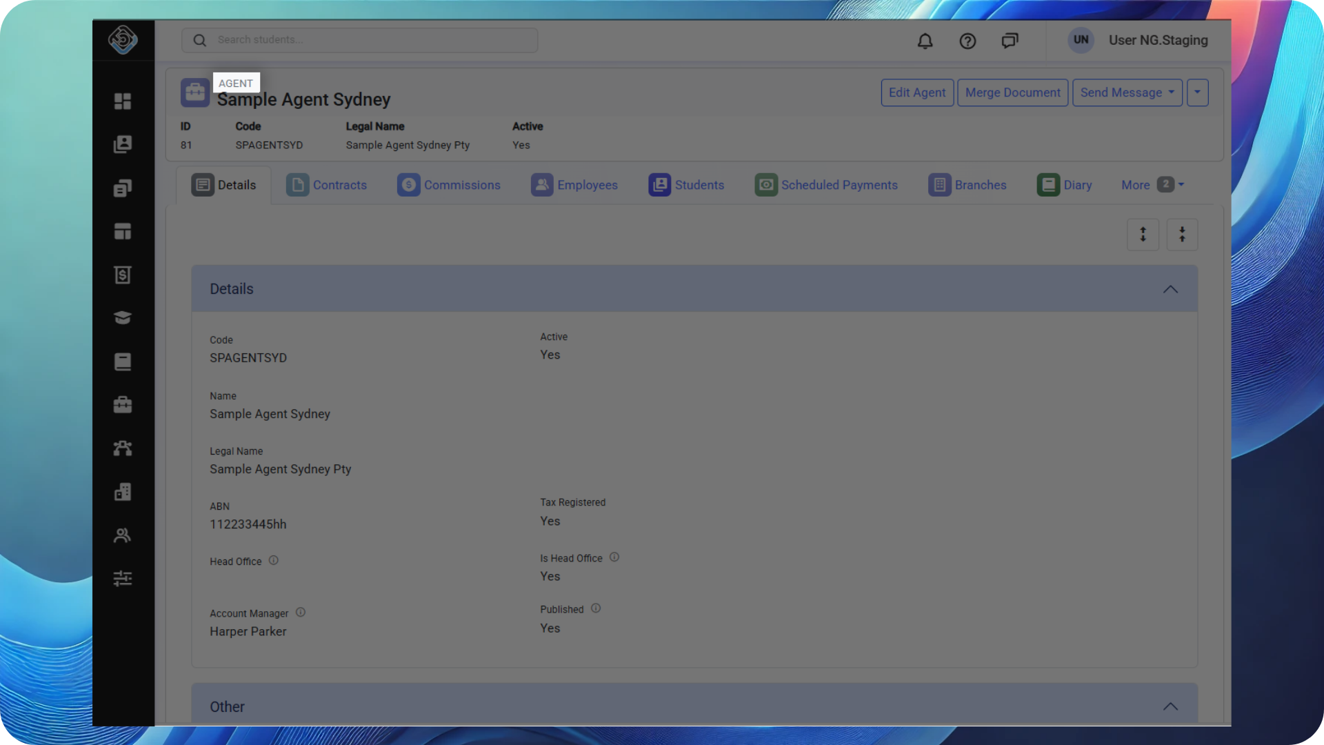1324x745 pixels.
Task: Open notifications bell
Action: click(x=925, y=41)
